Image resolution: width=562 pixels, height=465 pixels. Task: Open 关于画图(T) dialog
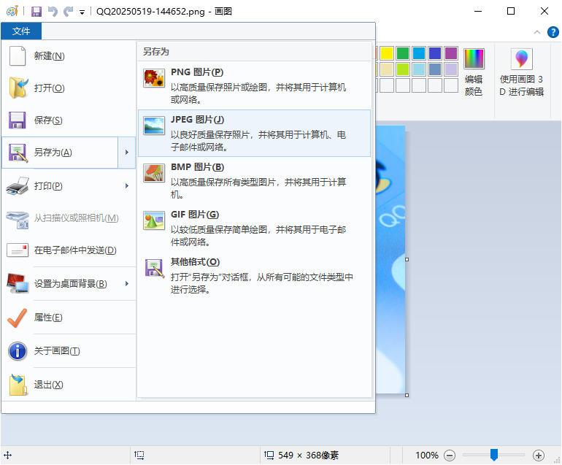(68, 350)
